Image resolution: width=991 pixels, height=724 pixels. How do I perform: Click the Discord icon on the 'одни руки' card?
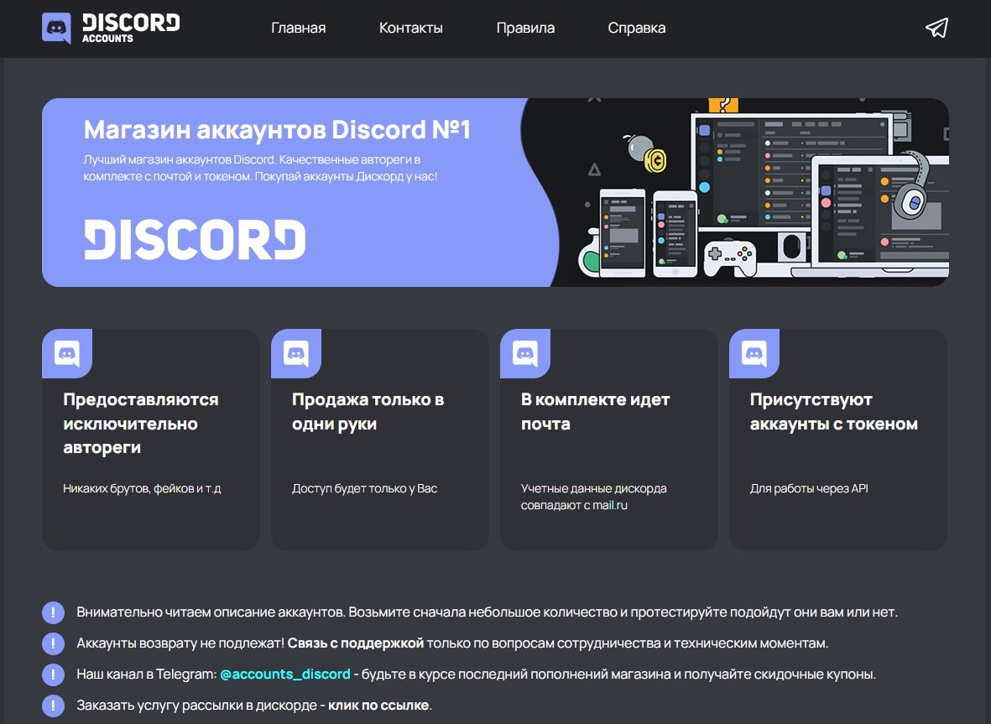[x=295, y=353]
